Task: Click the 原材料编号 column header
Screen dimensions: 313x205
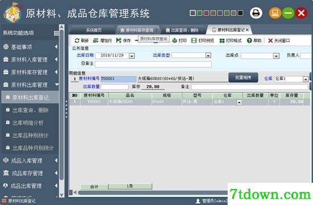Action: (x=94, y=96)
